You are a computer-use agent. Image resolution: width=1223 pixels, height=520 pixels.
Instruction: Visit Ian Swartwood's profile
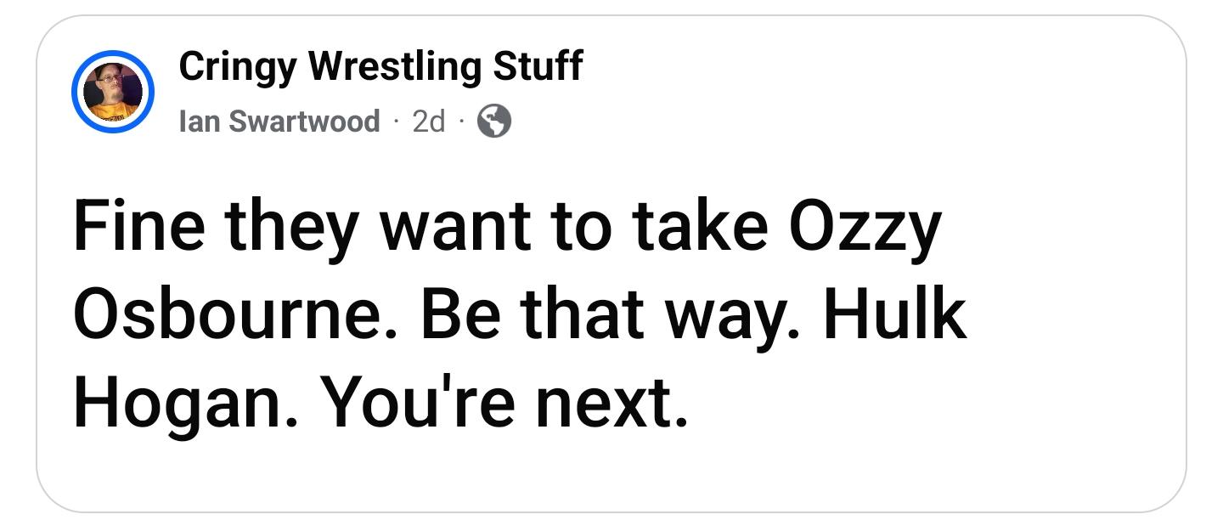279,122
